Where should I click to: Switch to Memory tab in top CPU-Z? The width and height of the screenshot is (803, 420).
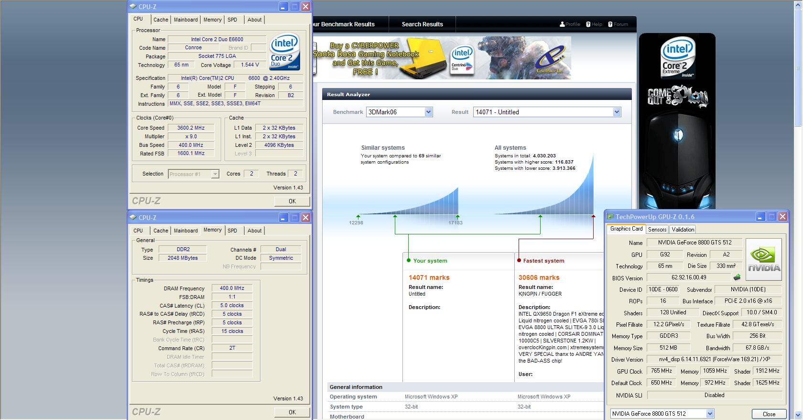click(x=212, y=20)
